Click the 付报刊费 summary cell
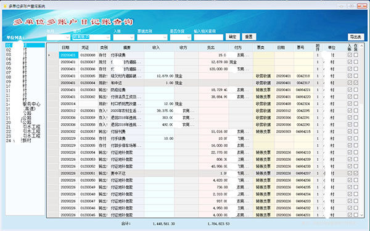370x231 pixels. click(127, 132)
